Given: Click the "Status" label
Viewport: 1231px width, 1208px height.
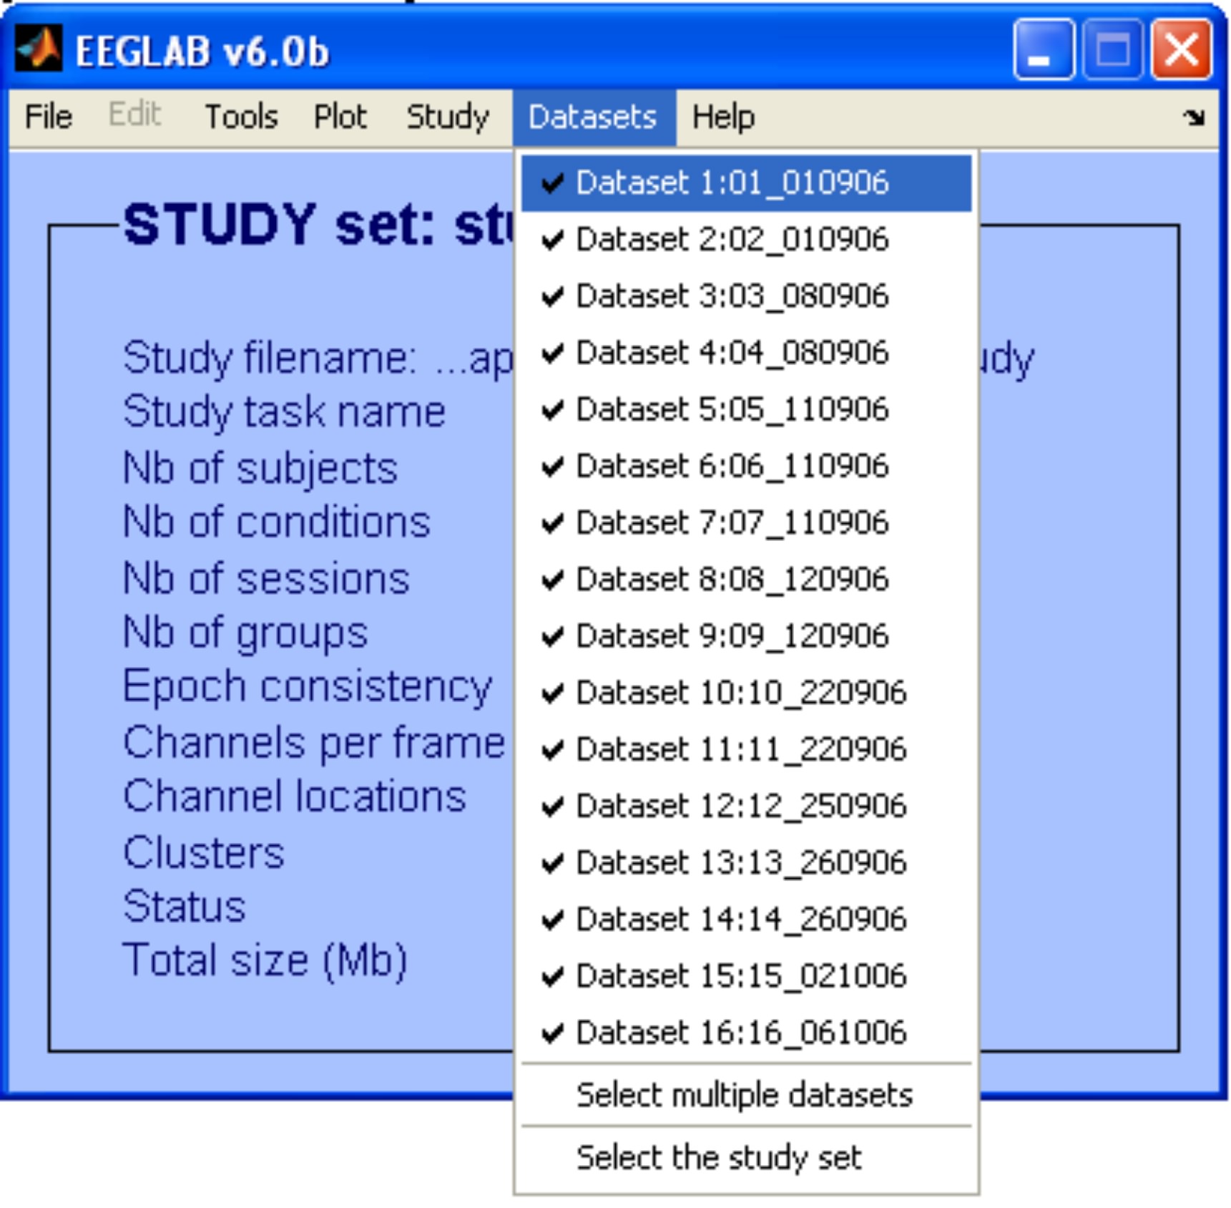Looking at the screenshot, I should pos(185,907).
